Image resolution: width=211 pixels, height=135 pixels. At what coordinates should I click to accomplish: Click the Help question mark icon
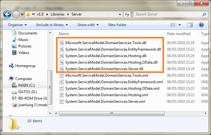click(201, 25)
